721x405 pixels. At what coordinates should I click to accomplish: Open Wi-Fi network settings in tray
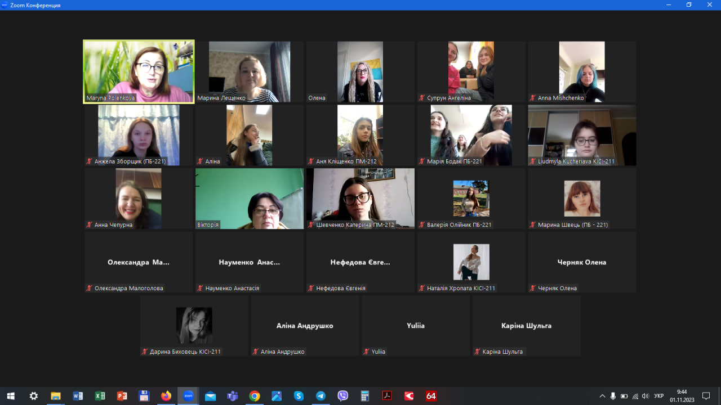pyautogui.click(x=635, y=396)
